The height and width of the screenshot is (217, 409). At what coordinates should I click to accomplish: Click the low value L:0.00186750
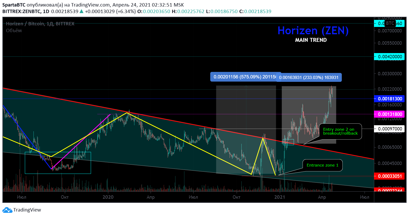click(222, 12)
